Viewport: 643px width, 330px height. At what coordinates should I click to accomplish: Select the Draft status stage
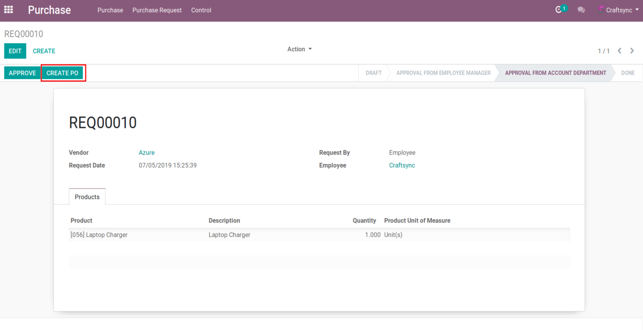[373, 73]
